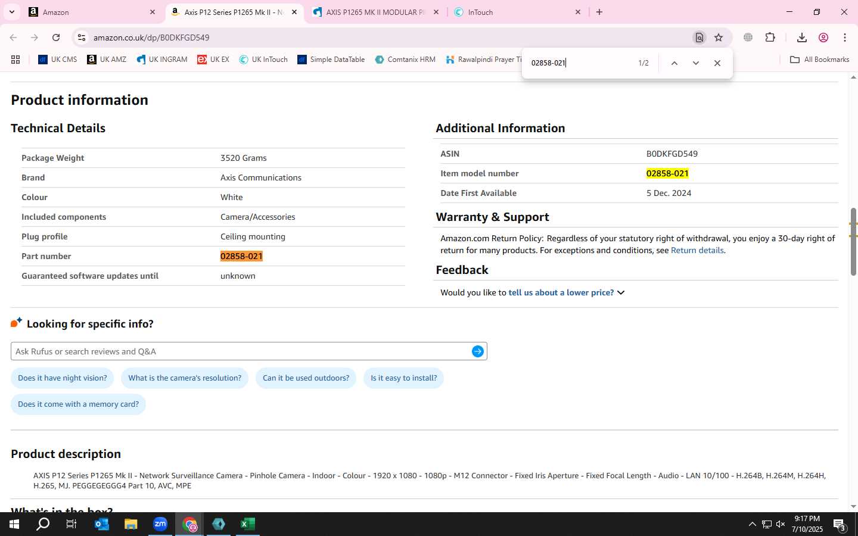Open the Chrome three-dot menu
The image size is (858, 536).
[x=845, y=38]
